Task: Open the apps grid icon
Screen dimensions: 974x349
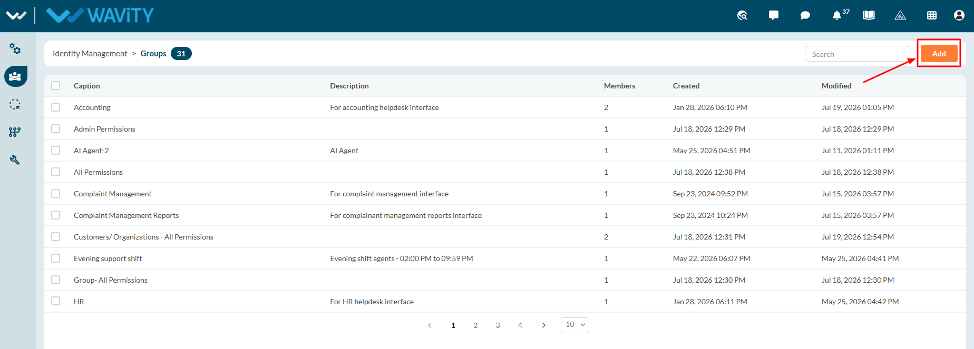Action: pyautogui.click(x=932, y=15)
